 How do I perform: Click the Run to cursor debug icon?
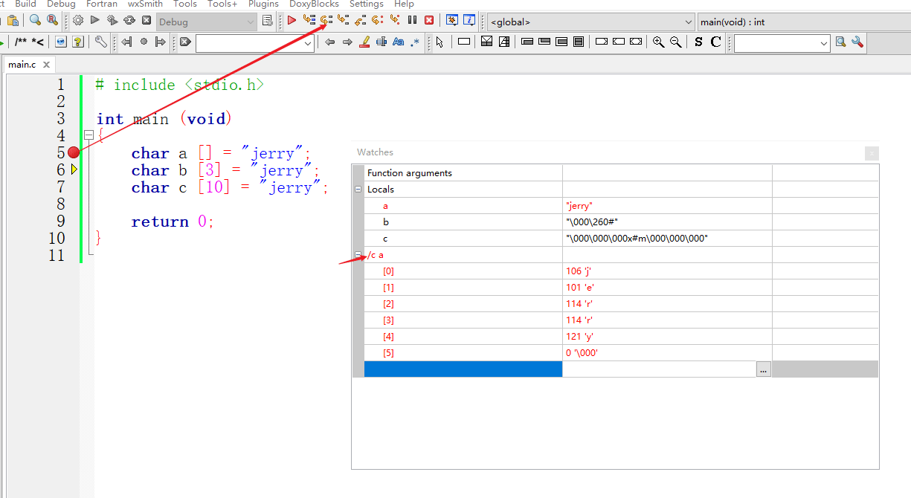click(x=309, y=21)
